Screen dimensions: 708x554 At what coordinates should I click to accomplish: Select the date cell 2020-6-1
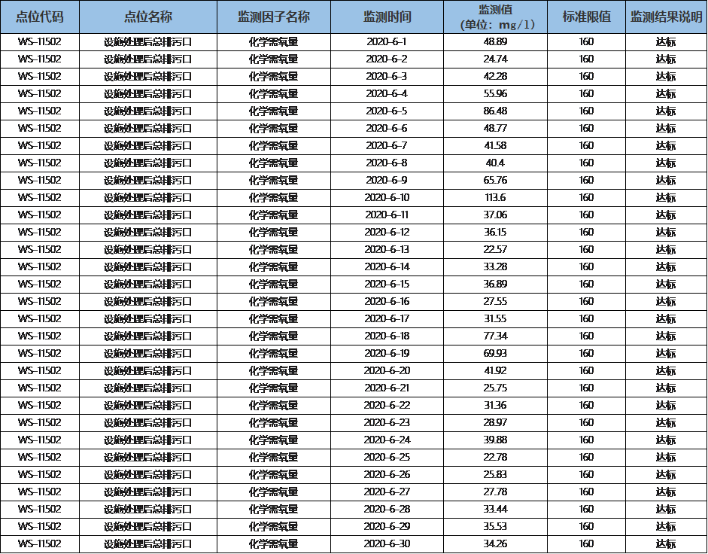387,42
